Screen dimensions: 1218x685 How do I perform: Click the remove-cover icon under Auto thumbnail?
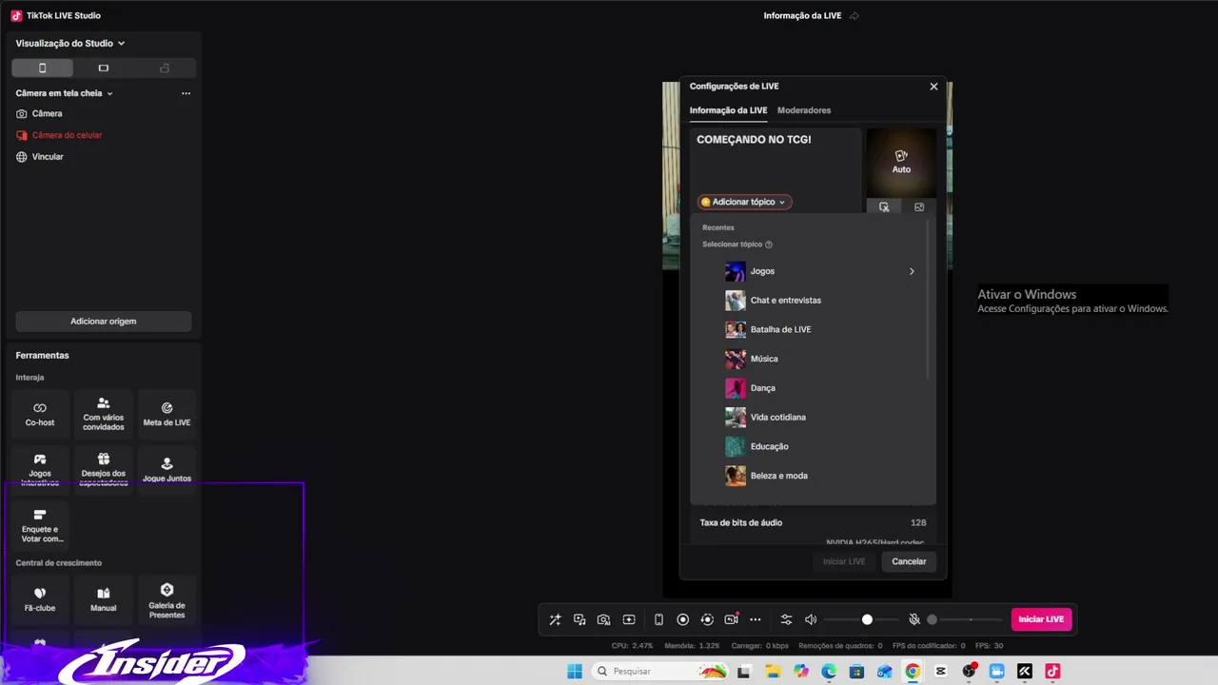tap(884, 207)
